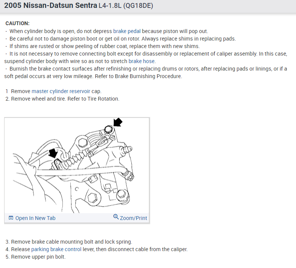Image resolution: width=296 pixels, height=268 pixels.
Task: Click the caution line about rusted shims
Action: tap(102, 46)
